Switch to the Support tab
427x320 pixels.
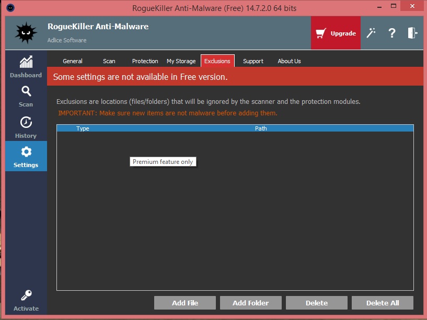coord(253,61)
